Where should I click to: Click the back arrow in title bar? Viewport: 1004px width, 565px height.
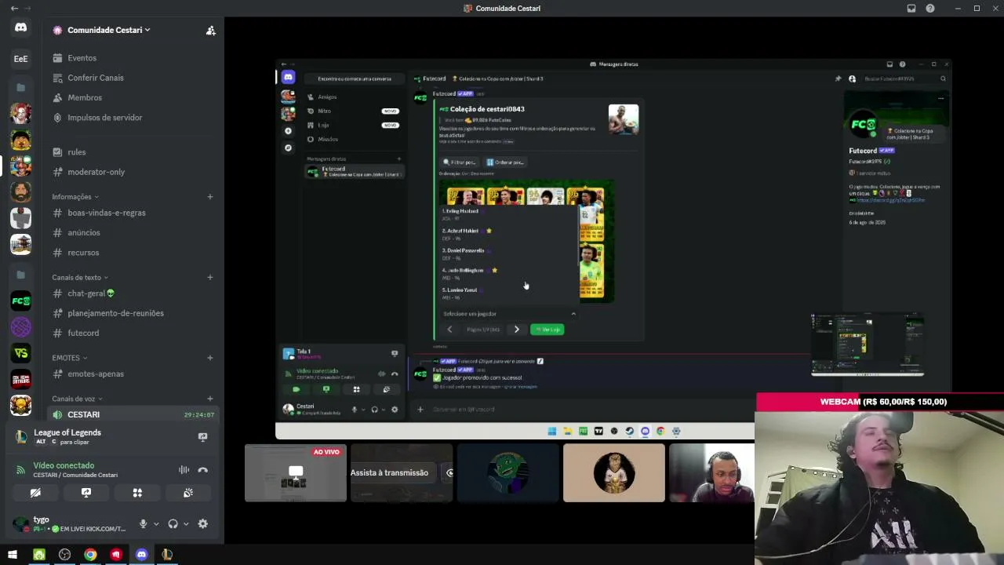pos(14,9)
